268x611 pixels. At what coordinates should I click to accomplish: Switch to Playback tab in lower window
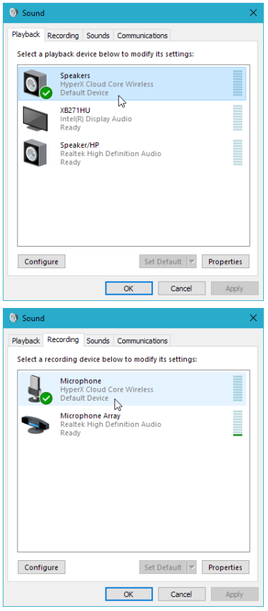point(26,341)
